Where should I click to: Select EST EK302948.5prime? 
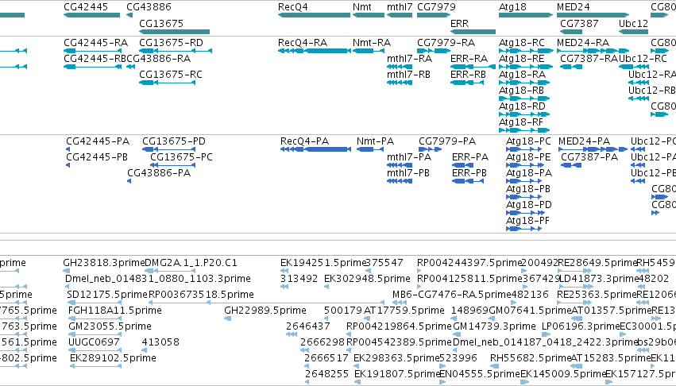click(x=326, y=287)
